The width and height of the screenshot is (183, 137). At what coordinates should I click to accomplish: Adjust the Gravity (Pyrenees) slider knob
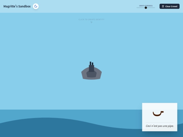pyautogui.click(x=146, y=8)
